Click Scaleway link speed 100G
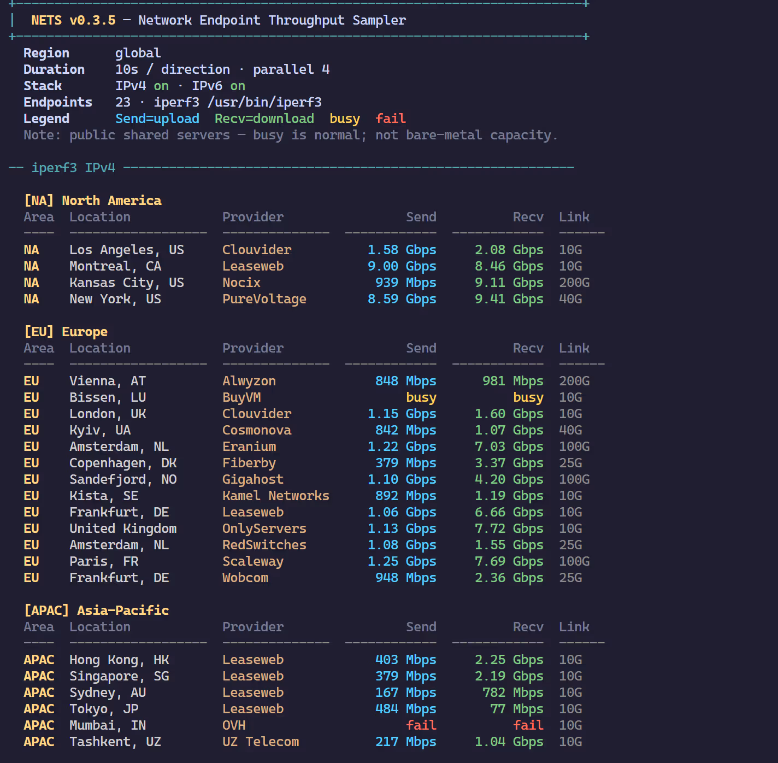 pyautogui.click(x=574, y=561)
